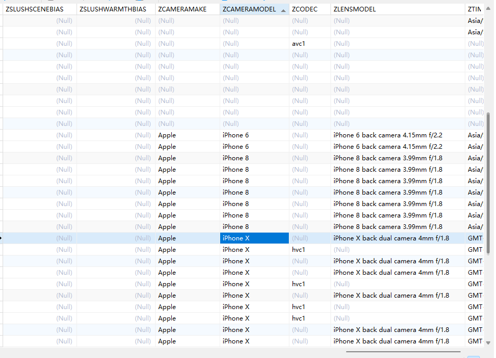Screen dimensions: 496x358
Task: Select ZLENSMODEL (Null) cell in the avc1 row
Action: pos(398,44)
